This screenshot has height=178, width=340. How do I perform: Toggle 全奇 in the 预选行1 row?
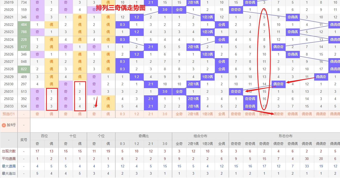point(179,114)
